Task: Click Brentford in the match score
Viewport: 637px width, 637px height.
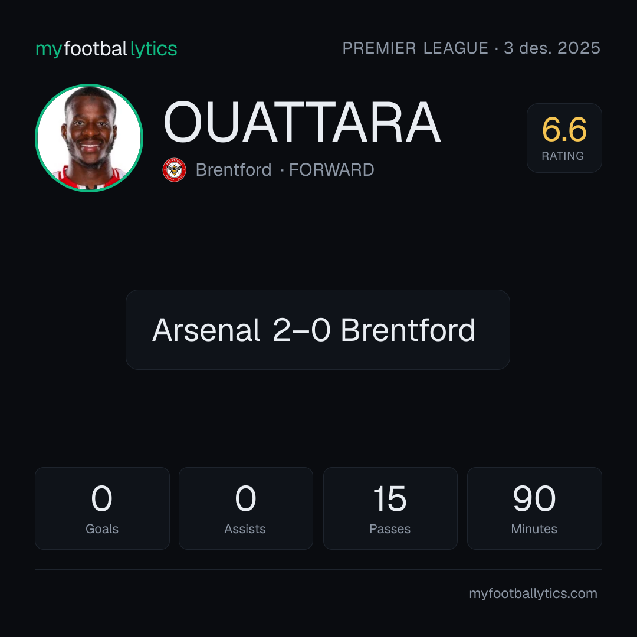Action: (408, 330)
